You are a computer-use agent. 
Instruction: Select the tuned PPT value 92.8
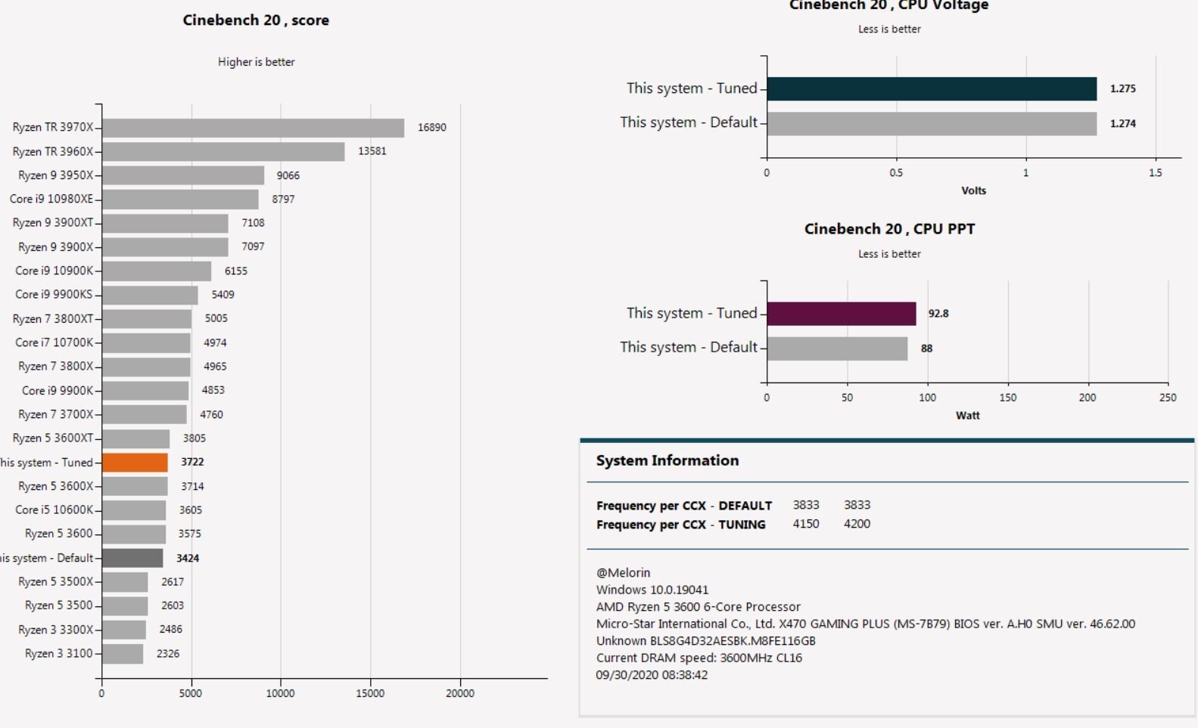(938, 314)
